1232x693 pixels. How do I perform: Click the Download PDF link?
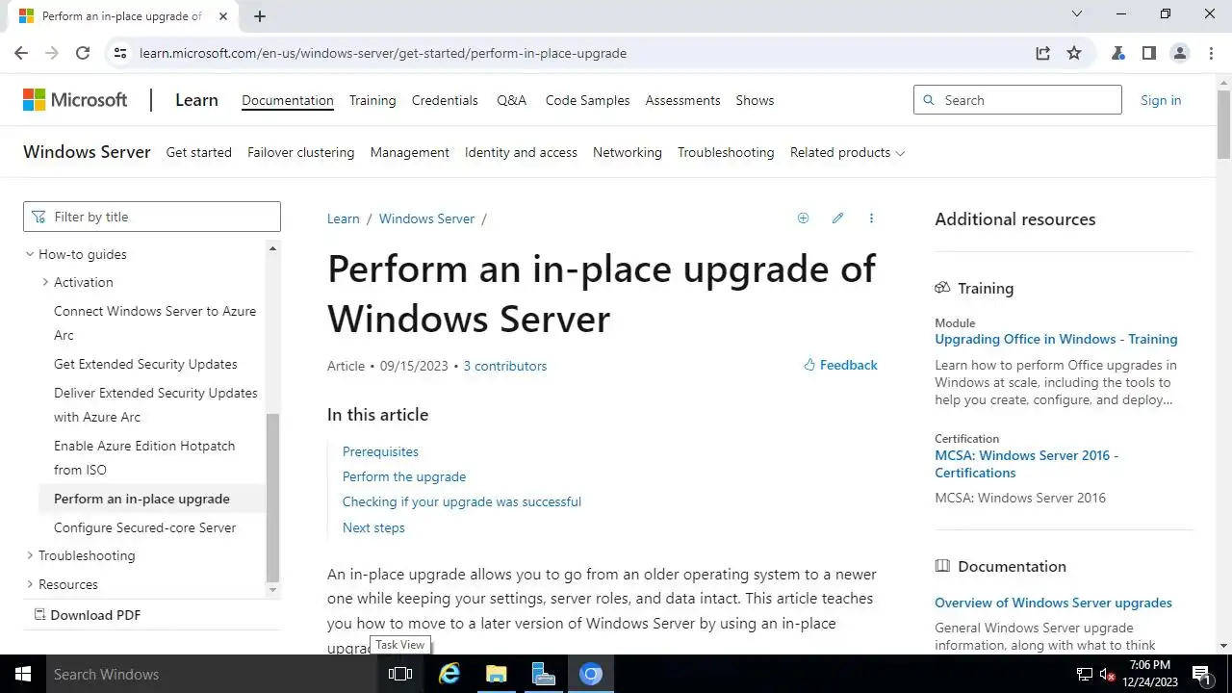point(88,615)
